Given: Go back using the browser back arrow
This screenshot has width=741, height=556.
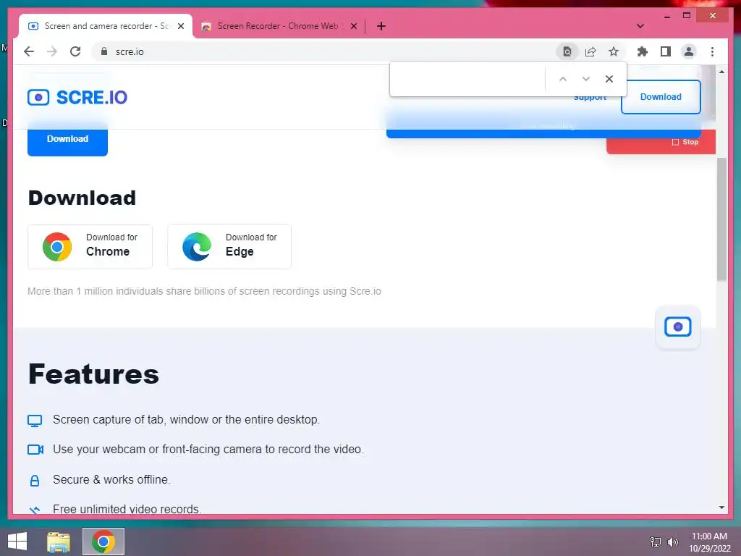Looking at the screenshot, I should coord(29,51).
